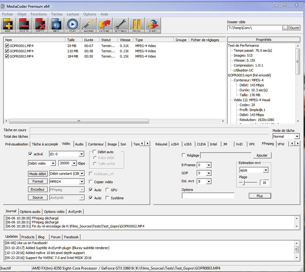The height and width of the screenshot is (272, 305).
Task: Open the Aide menu
Action: 104,14
